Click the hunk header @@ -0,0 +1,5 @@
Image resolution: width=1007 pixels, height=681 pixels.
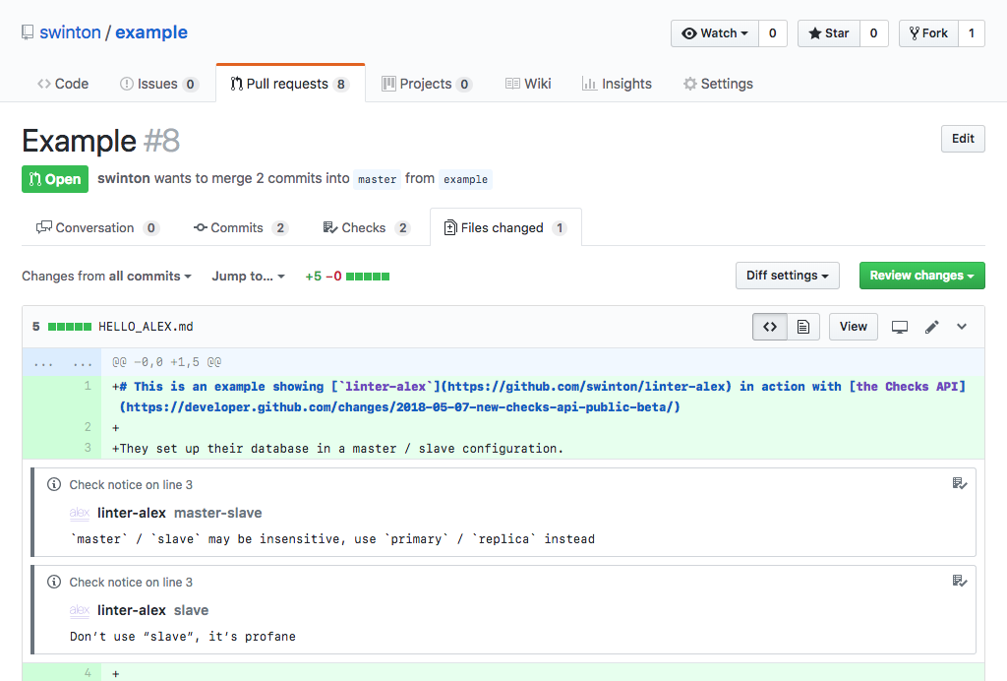[x=167, y=362]
